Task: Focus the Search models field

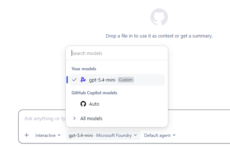Action: [117, 53]
